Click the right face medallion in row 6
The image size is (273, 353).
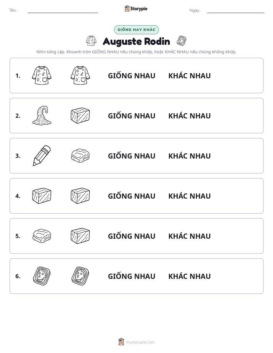pyautogui.click(x=80, y=276)
